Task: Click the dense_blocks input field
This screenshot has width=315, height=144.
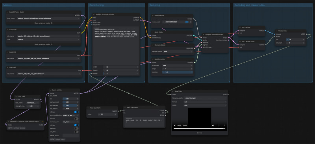Action: (x=70, y=136)
